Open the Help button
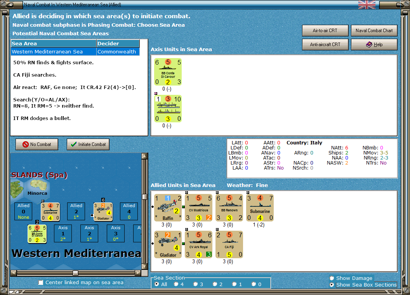This screenshot has height=295, width=410. coord(374,45)
